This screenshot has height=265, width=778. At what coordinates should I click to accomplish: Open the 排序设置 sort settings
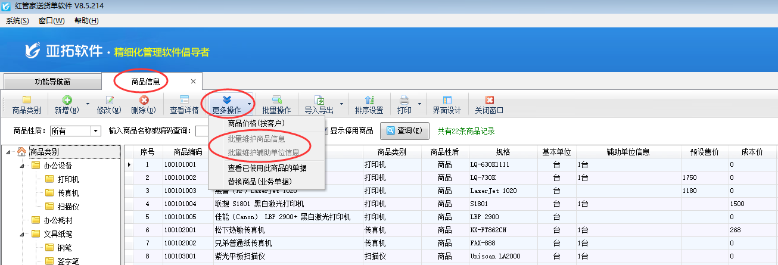(369, 104)
